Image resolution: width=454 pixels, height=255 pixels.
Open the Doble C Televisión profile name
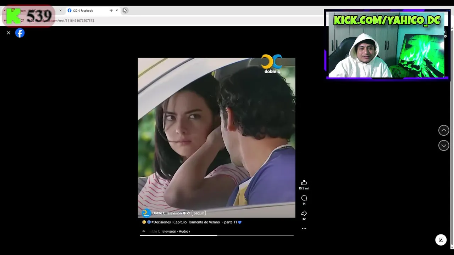(167, 213)
